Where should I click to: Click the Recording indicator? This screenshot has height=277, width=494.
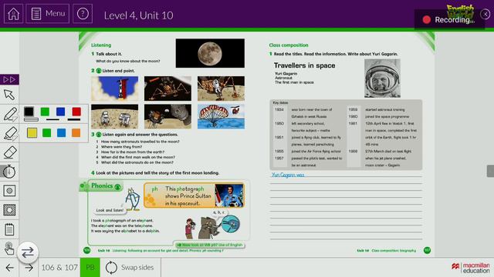449,19
